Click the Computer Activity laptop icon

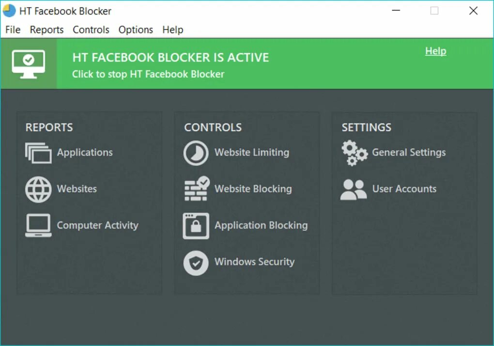pyautogui.click(x=38, y=225)
